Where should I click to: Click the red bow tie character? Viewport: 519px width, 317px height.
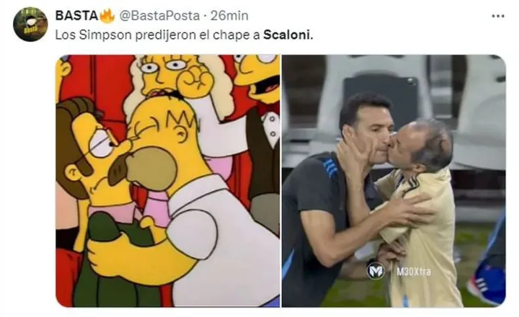(262, 107)
